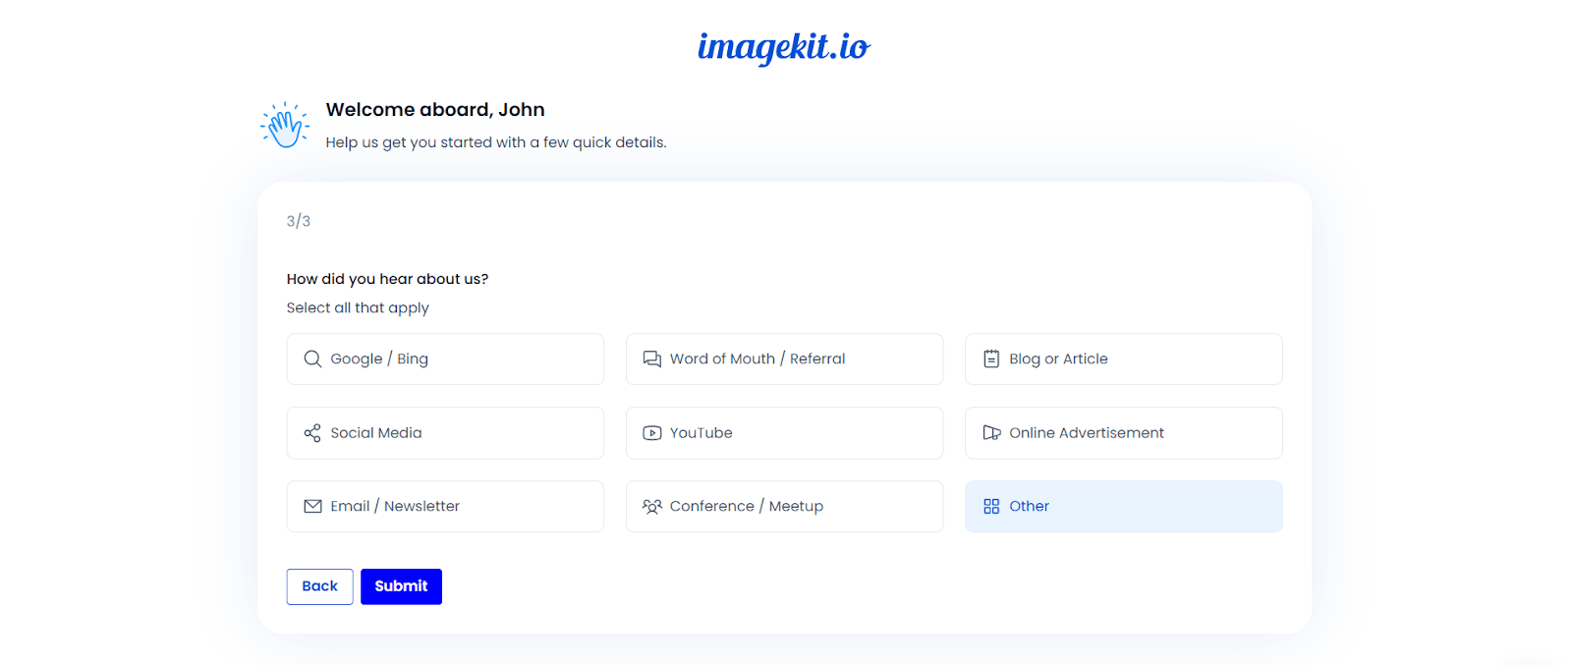Click the envelope icon for Email / Newsletter
The height and width of the screenshot is (665, 1572).
[x=312, y=507]
